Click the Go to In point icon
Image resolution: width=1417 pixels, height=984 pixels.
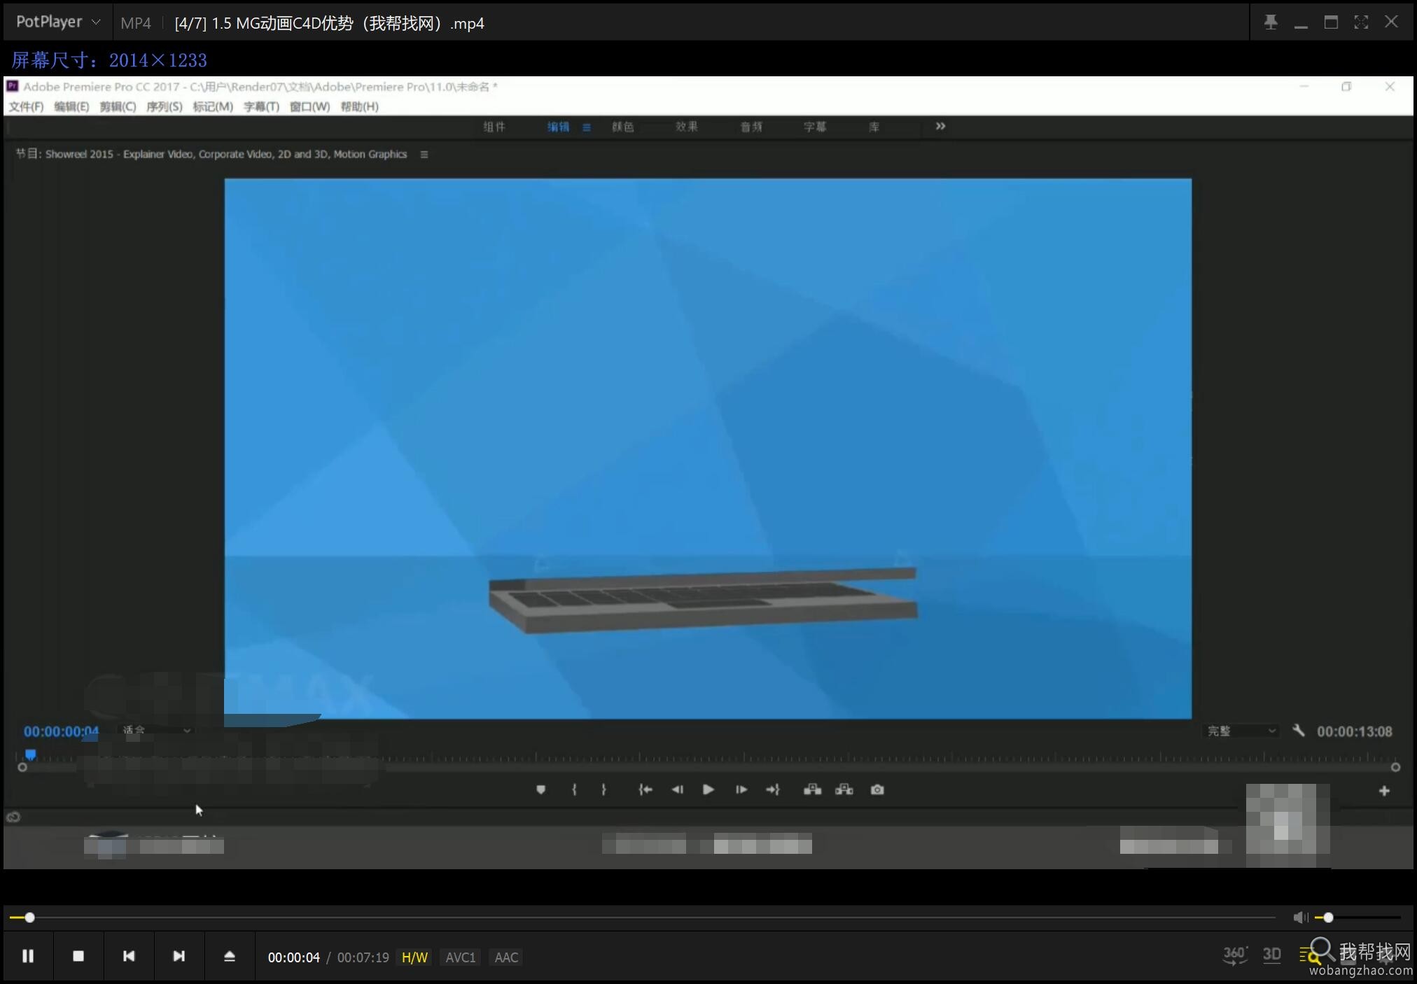(645, 789)
